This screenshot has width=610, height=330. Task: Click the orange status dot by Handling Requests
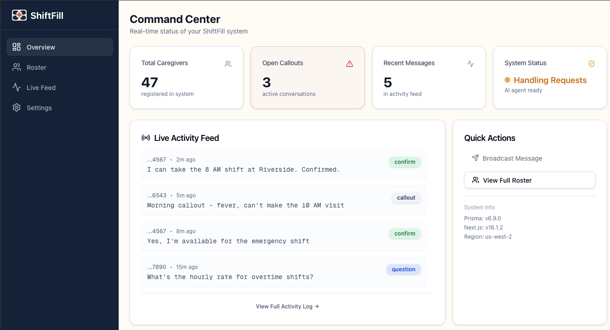pos(507,80)
